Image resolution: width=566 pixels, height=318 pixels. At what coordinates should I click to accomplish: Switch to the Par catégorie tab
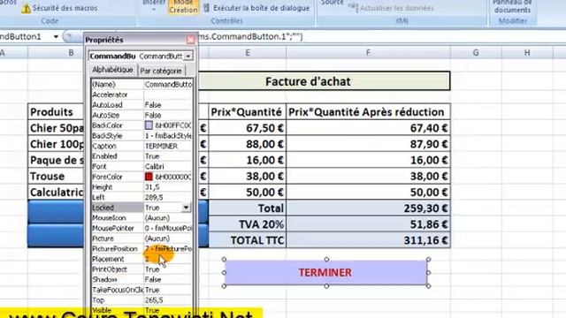coord(161,71)
